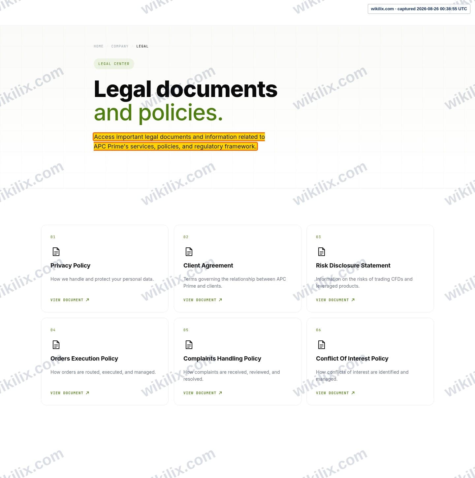Image resolution: width=475 pixels, height=478 pixels.
Task: Open View Document link for Client Agreement
Action: 203,300
